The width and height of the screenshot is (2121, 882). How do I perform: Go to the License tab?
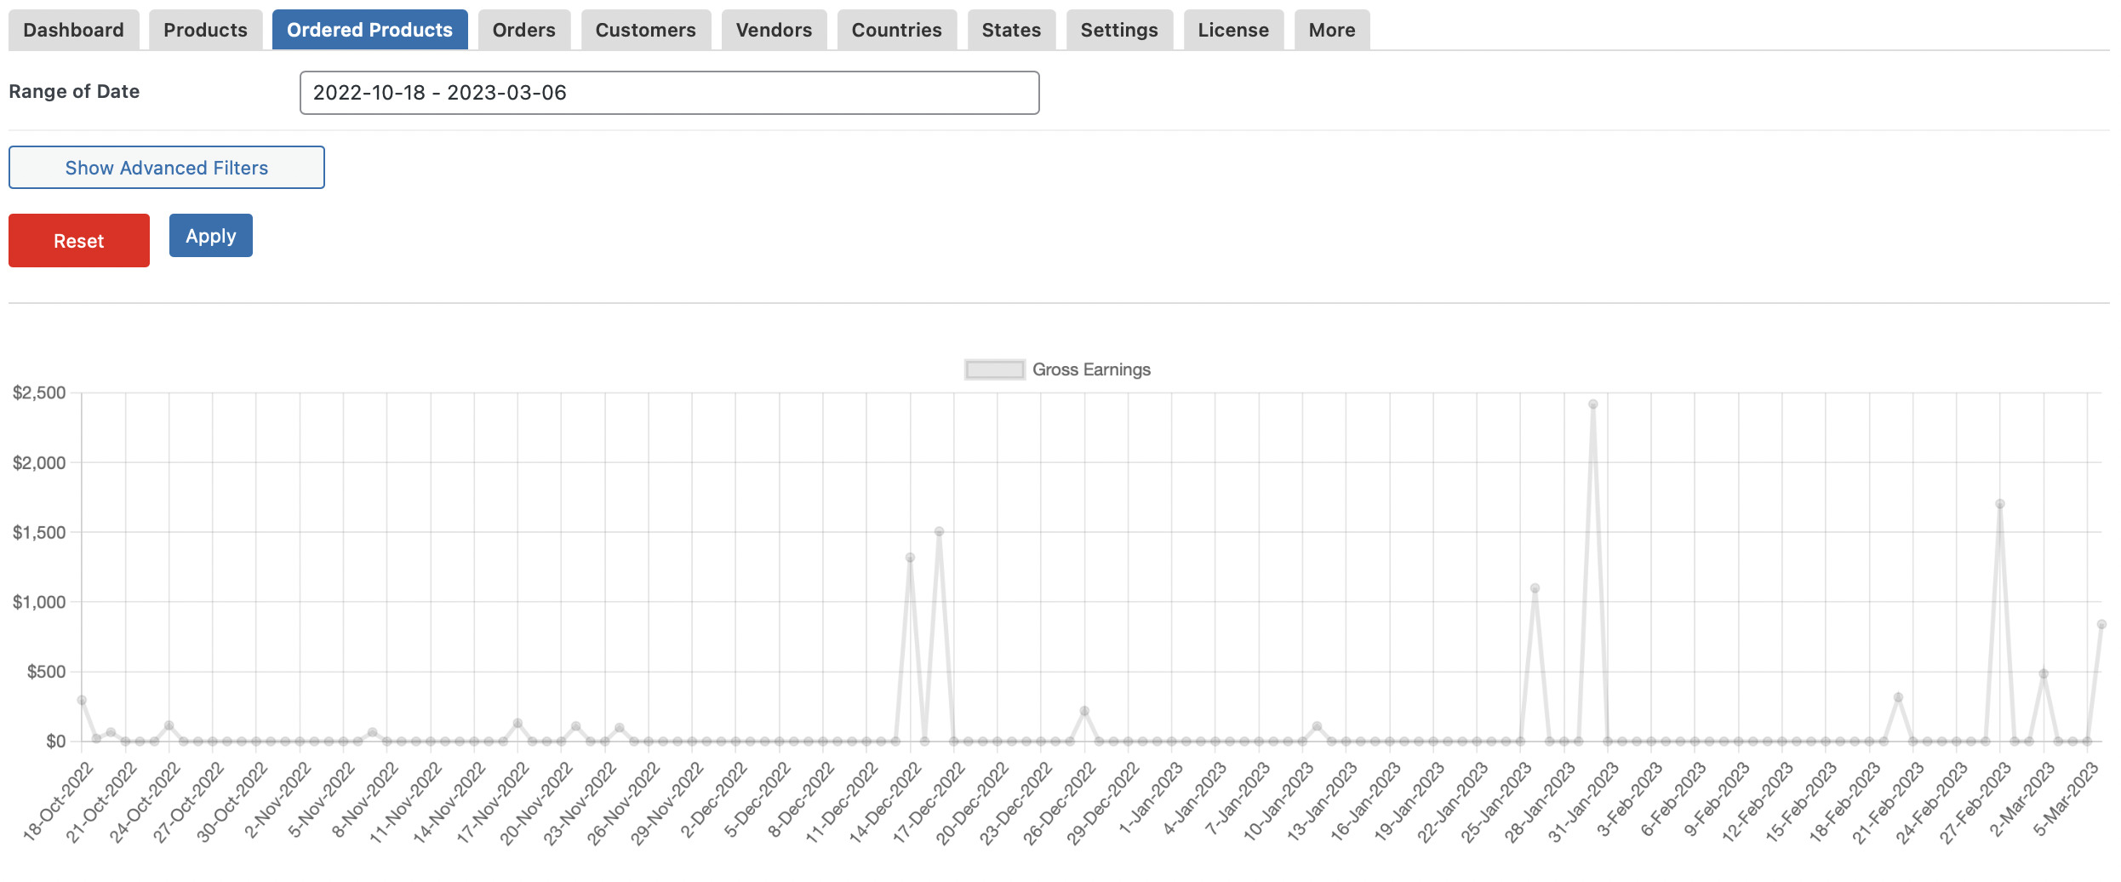click(x=1233, y=30)
